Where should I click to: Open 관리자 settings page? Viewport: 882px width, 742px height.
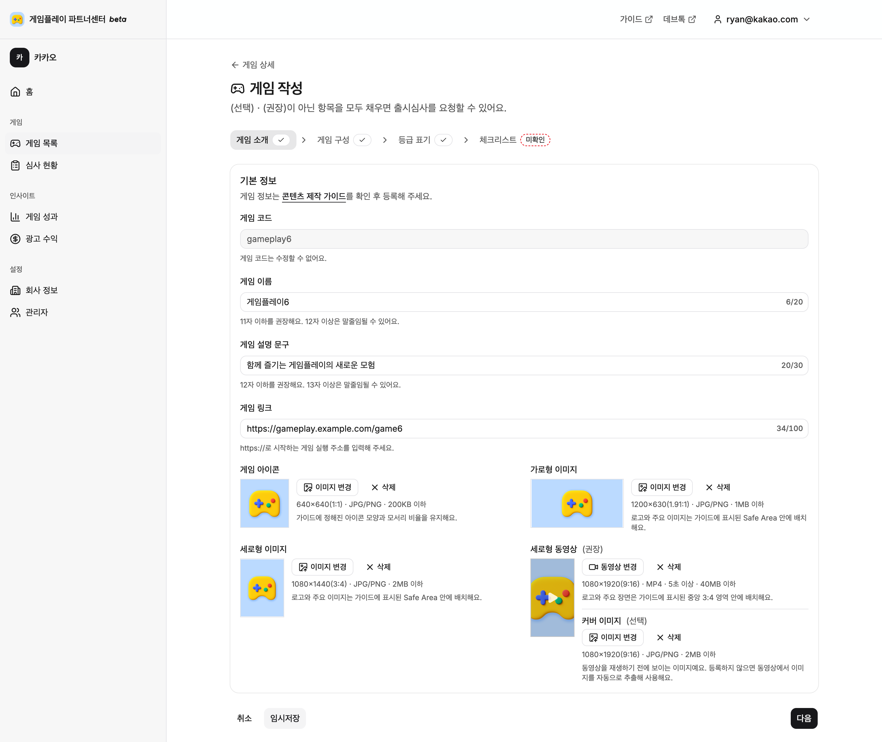[x=83, y=312]
